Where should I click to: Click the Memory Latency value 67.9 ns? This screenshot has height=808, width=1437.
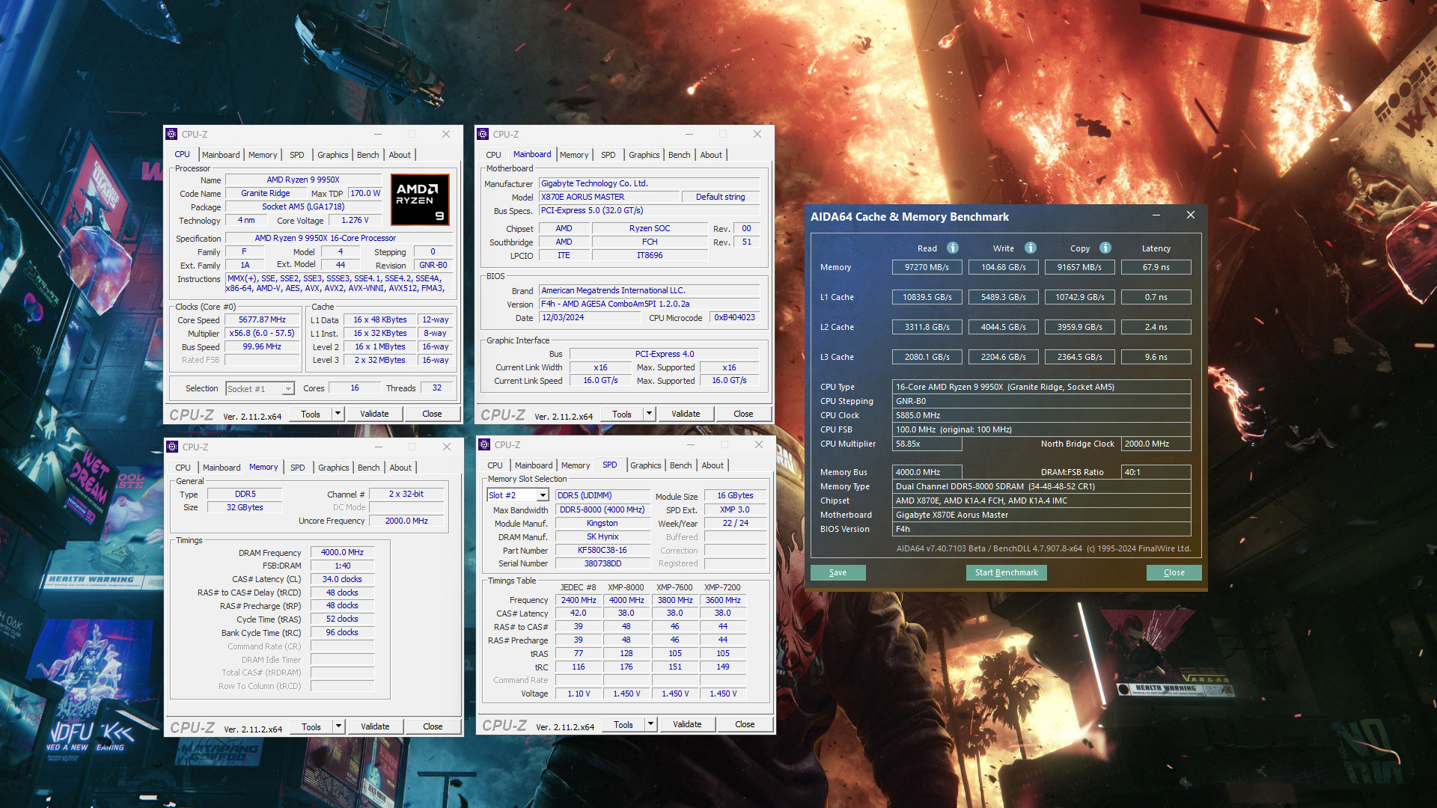point(1156,267)
